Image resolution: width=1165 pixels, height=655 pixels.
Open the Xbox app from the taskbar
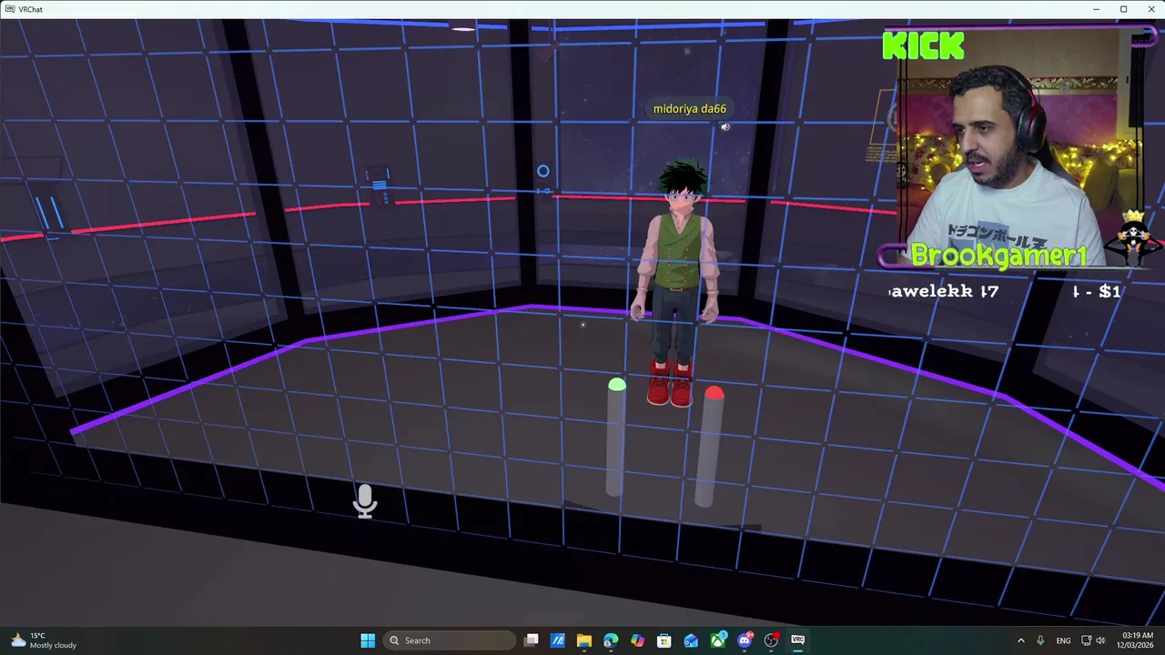[x=718, y=640]
